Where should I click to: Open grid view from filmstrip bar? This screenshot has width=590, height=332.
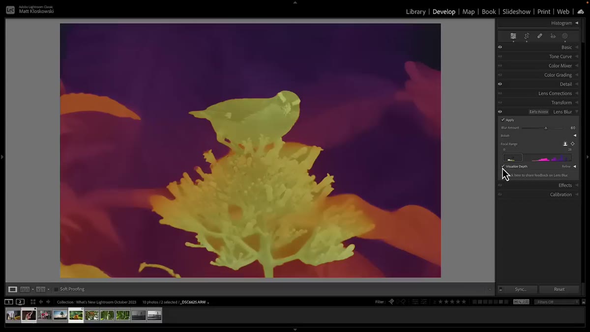33,302
